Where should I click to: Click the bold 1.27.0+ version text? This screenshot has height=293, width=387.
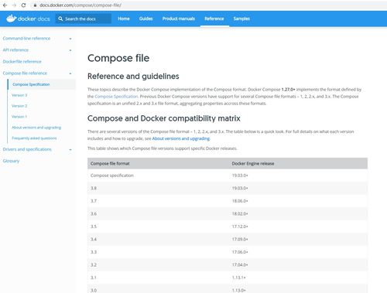pos(288,90)
